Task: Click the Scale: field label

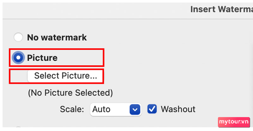Action: point(72,109)
